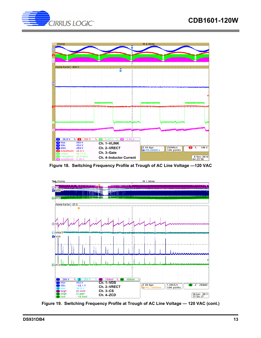Screen dimensions: 261x338
Task: Click the "M 1.00ms" timebase readout
Action: [x=149, y=181]
